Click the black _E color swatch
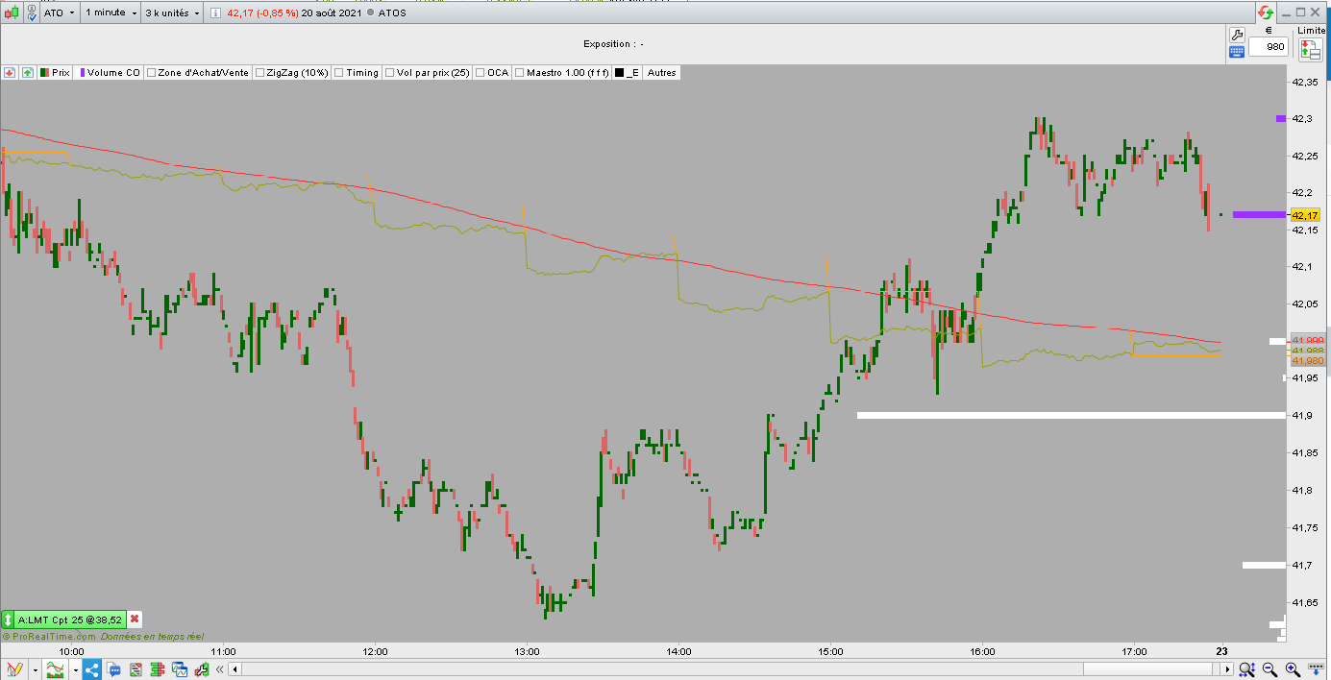 click(x=619, y=72)
